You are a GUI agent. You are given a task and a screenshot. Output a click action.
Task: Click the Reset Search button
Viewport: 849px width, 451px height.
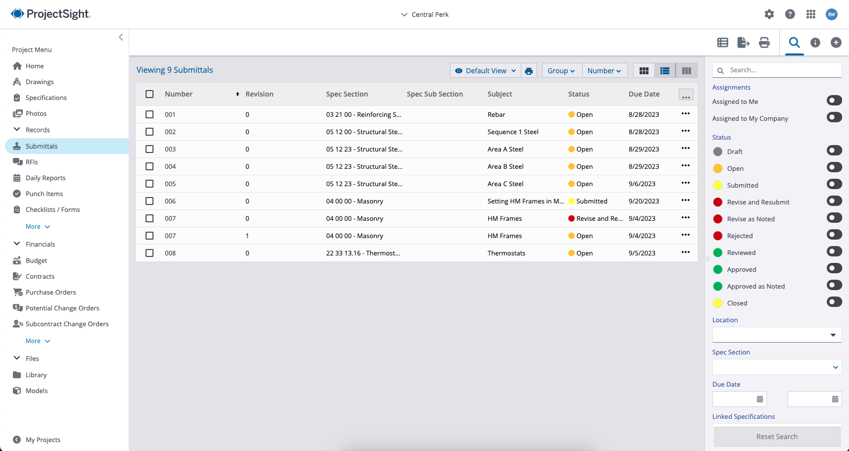click(777, 437)
